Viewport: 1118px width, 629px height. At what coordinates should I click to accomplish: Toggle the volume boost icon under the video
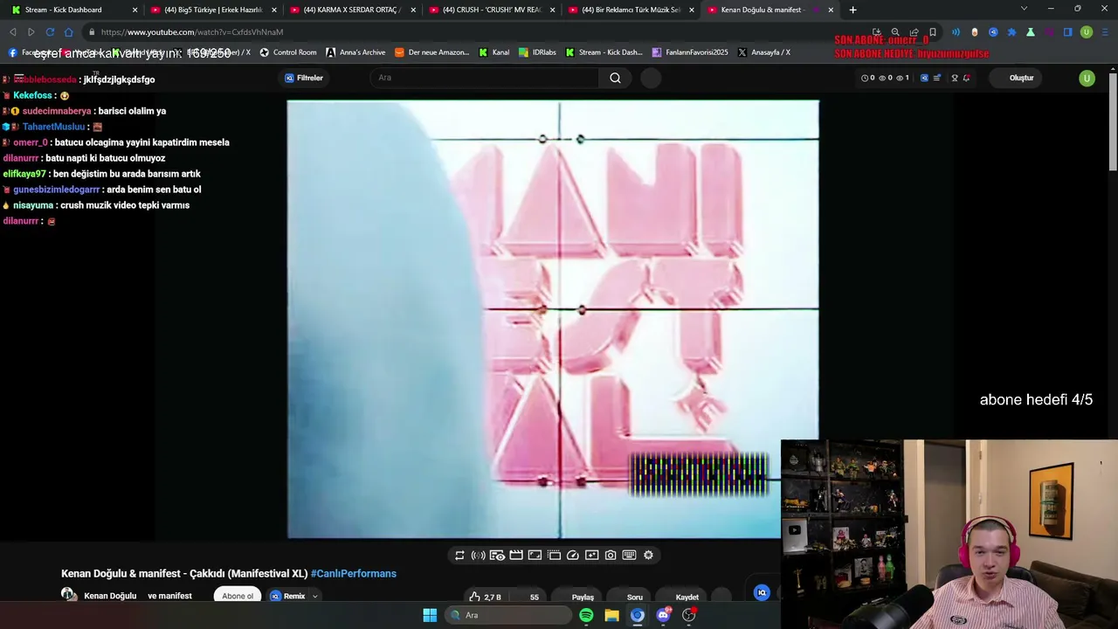point(478,555)
